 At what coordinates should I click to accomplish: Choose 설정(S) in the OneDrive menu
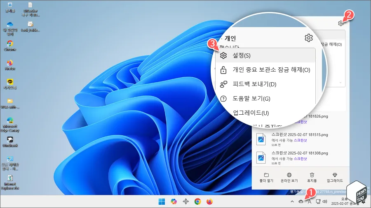pyautogui.click(x=265, y=55)
